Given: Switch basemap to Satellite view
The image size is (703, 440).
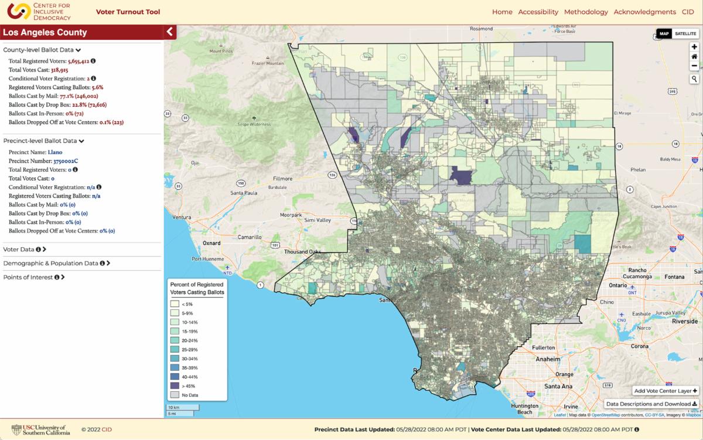Looking at the screenshot, I should [x=685, y=34].
